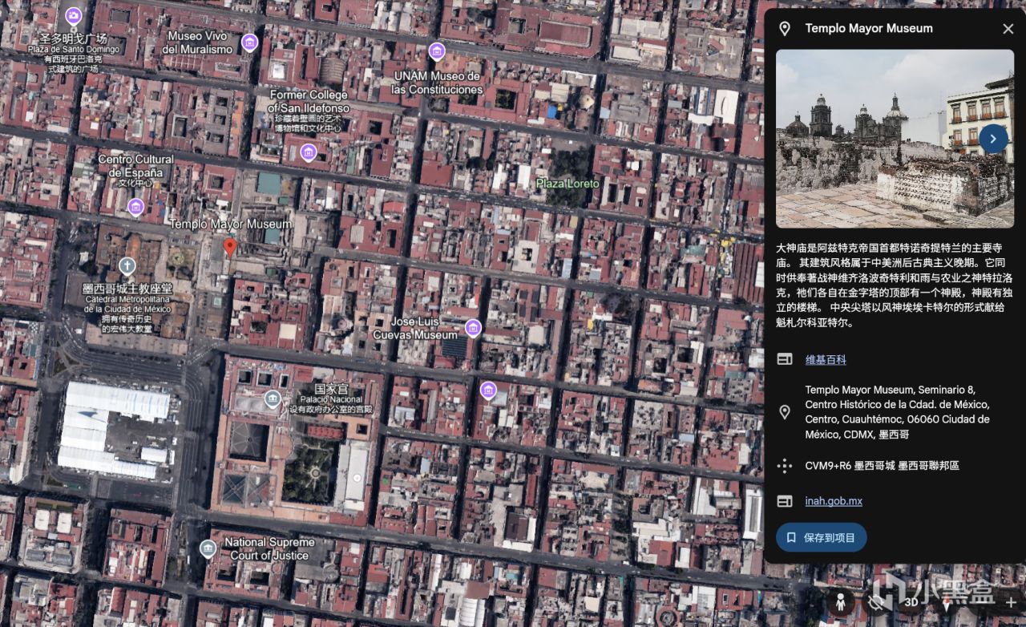
Task: Click the 大神庙 description paragraph
Action: 895,285
